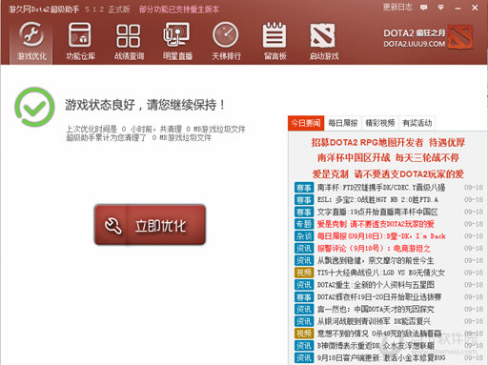
Task: Open news 南洋杯:FTD双雄携手DK/CDEC
Action: (x=381, y=188)
